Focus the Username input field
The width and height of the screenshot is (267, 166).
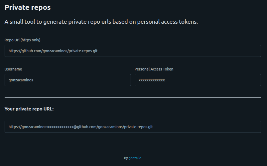(x=68, y=80)
